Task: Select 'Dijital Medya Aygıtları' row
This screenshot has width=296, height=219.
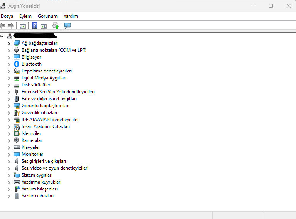Action: click(x=44, y=78)
